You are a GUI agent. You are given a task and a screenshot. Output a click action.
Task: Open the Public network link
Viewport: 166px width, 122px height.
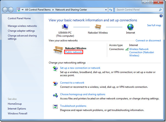click(x=73, y=52)
